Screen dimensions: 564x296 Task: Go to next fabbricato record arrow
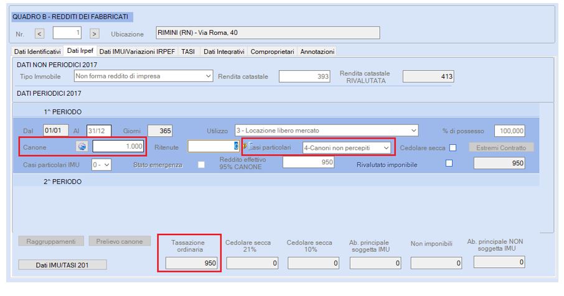(x=94, y=34)
